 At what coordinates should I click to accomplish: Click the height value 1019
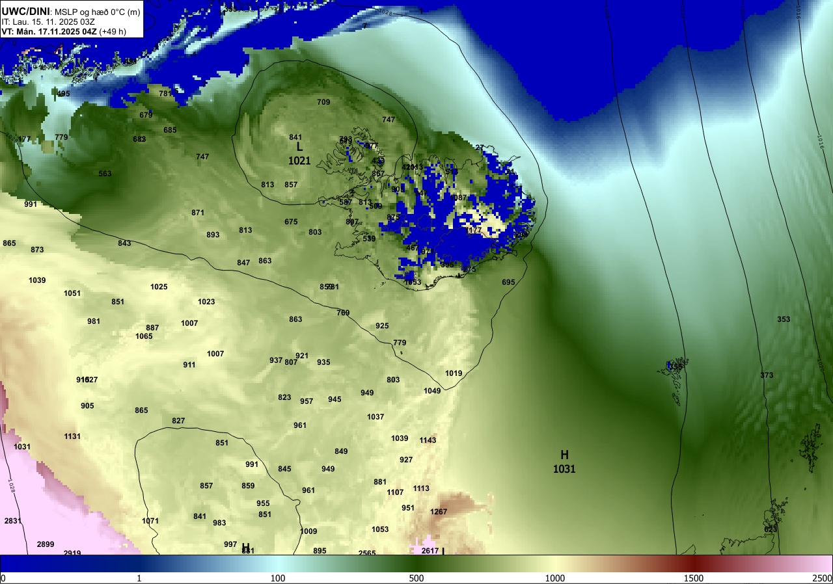coord(454,373)
